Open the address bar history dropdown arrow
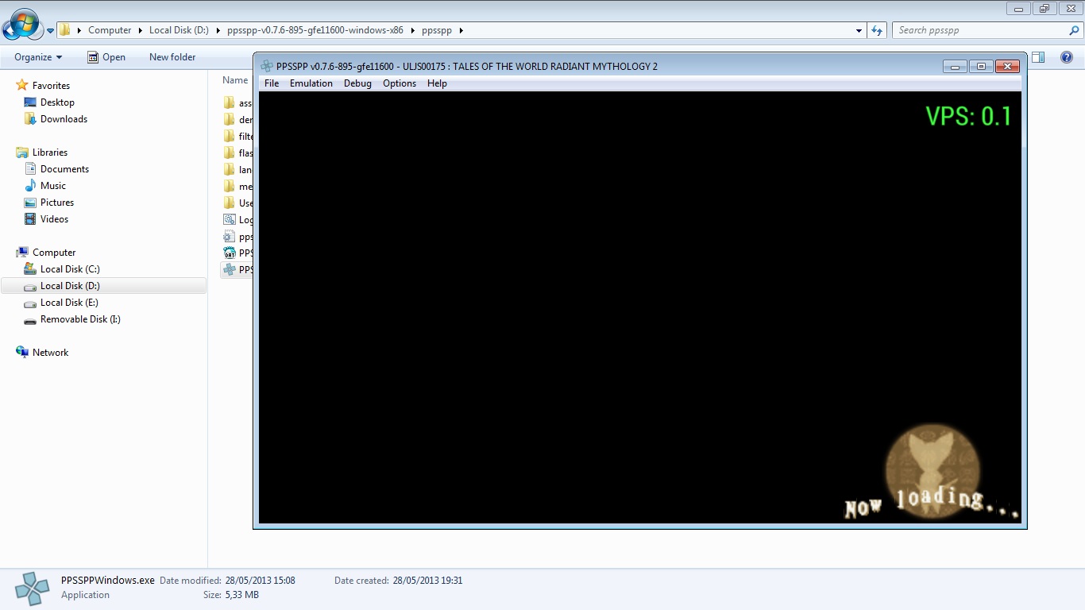 pyautogui.click(x=859, y=30)
